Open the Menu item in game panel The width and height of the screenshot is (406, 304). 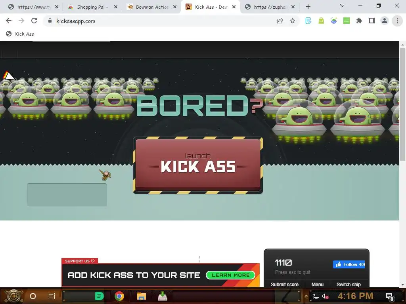pyautogui.click(x=318, y=284)
